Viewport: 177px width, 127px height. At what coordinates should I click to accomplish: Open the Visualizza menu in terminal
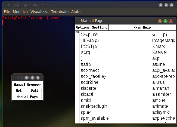click(x=39, y=12)
